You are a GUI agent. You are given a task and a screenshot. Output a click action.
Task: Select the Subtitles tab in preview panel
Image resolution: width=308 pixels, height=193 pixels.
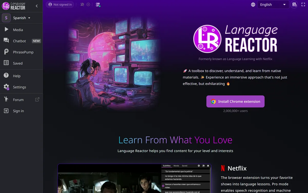point(167,166)
